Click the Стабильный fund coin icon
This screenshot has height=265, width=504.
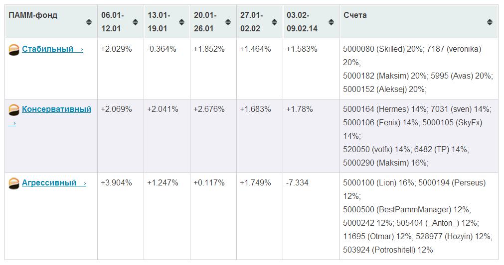(x=13, y=50)
